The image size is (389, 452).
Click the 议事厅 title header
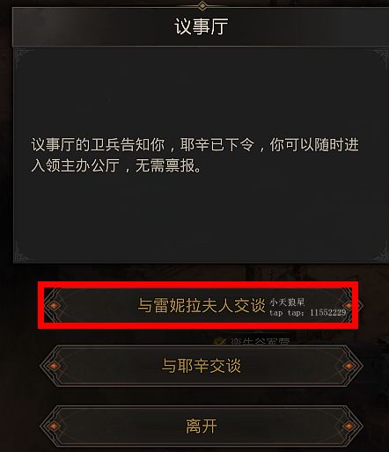[201, 26]
